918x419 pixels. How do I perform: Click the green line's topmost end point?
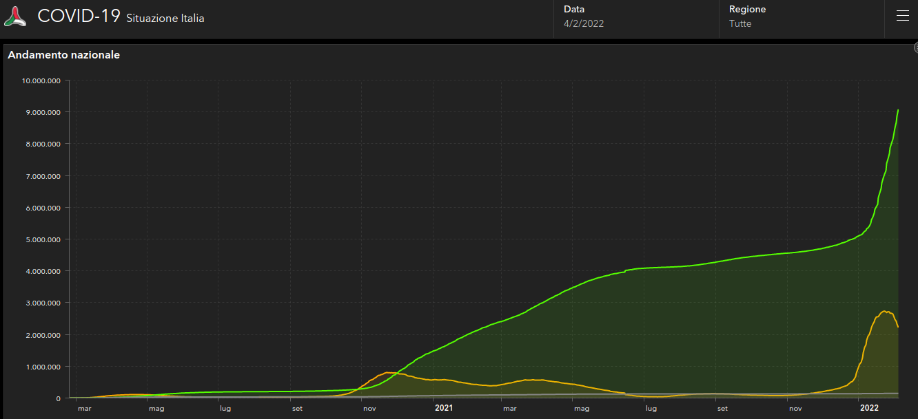click(x=898, y=110)
